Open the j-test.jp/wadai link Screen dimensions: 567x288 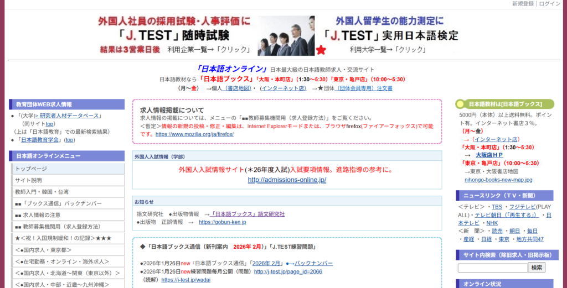(186, 280)
